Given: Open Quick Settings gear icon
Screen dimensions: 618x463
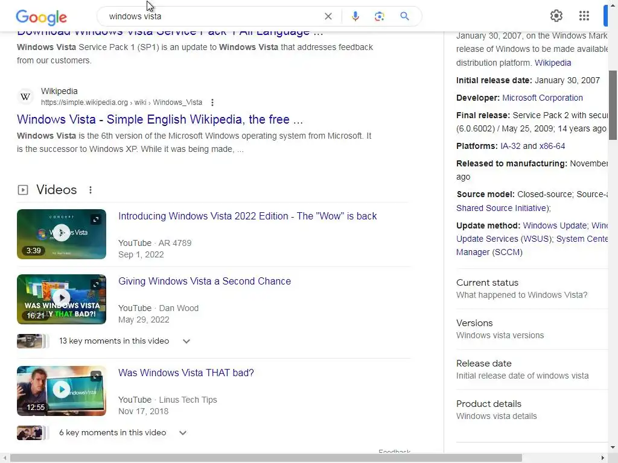Looking at the screenshot, I should click(556, 16).
